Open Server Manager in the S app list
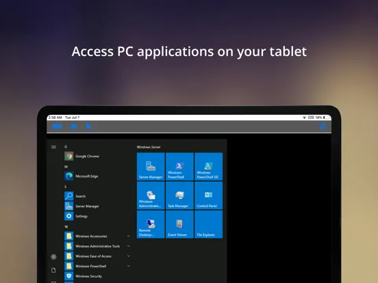The image size is (378, 283). 82,206
